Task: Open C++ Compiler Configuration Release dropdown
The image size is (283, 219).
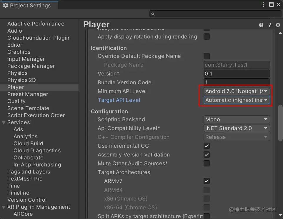Action: [x=237, y=137]
